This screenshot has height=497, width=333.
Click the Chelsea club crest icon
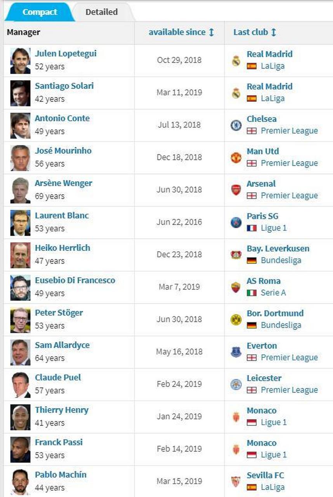point(236,125)
